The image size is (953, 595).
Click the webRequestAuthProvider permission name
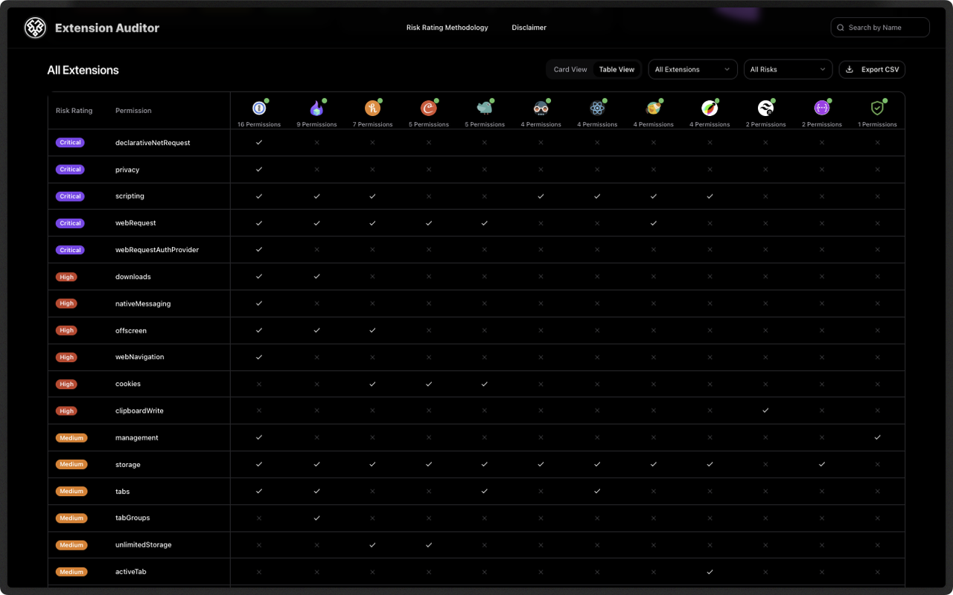157,250
